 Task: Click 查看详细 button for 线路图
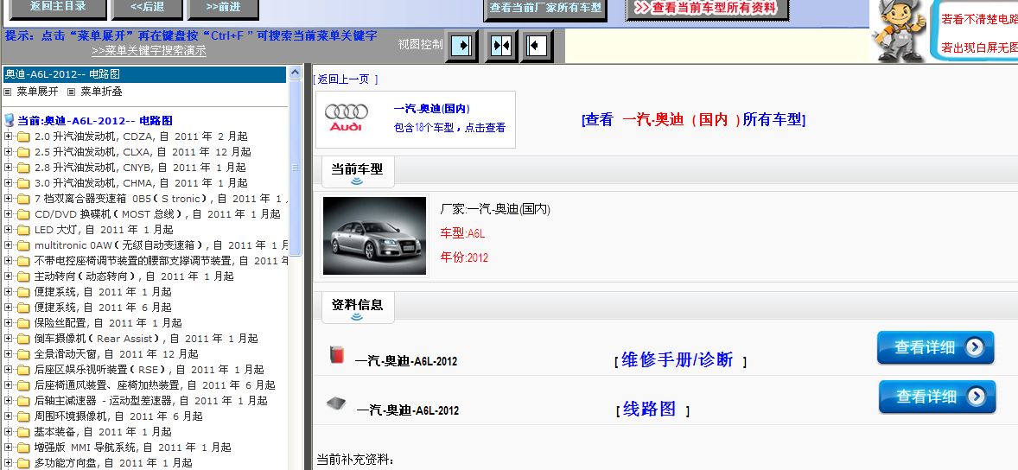click(x=937, y=397)
